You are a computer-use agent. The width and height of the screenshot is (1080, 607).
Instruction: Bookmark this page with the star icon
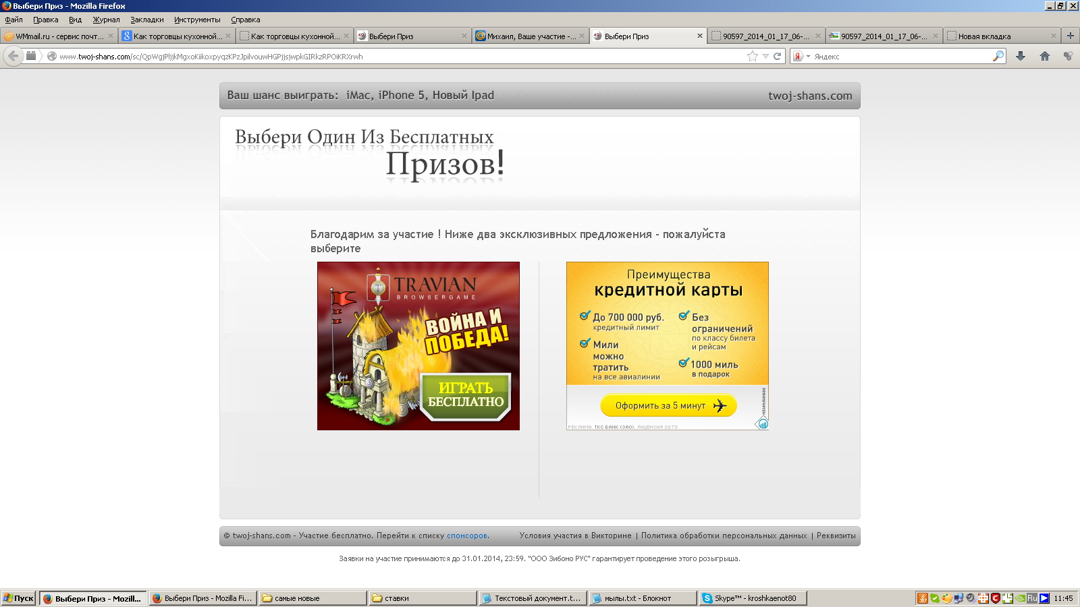pos(753,56)
